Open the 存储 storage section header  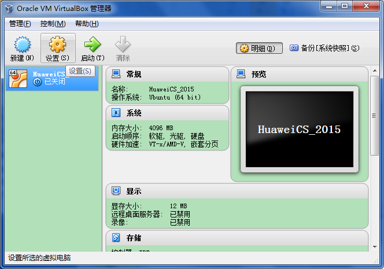point(237,238)
